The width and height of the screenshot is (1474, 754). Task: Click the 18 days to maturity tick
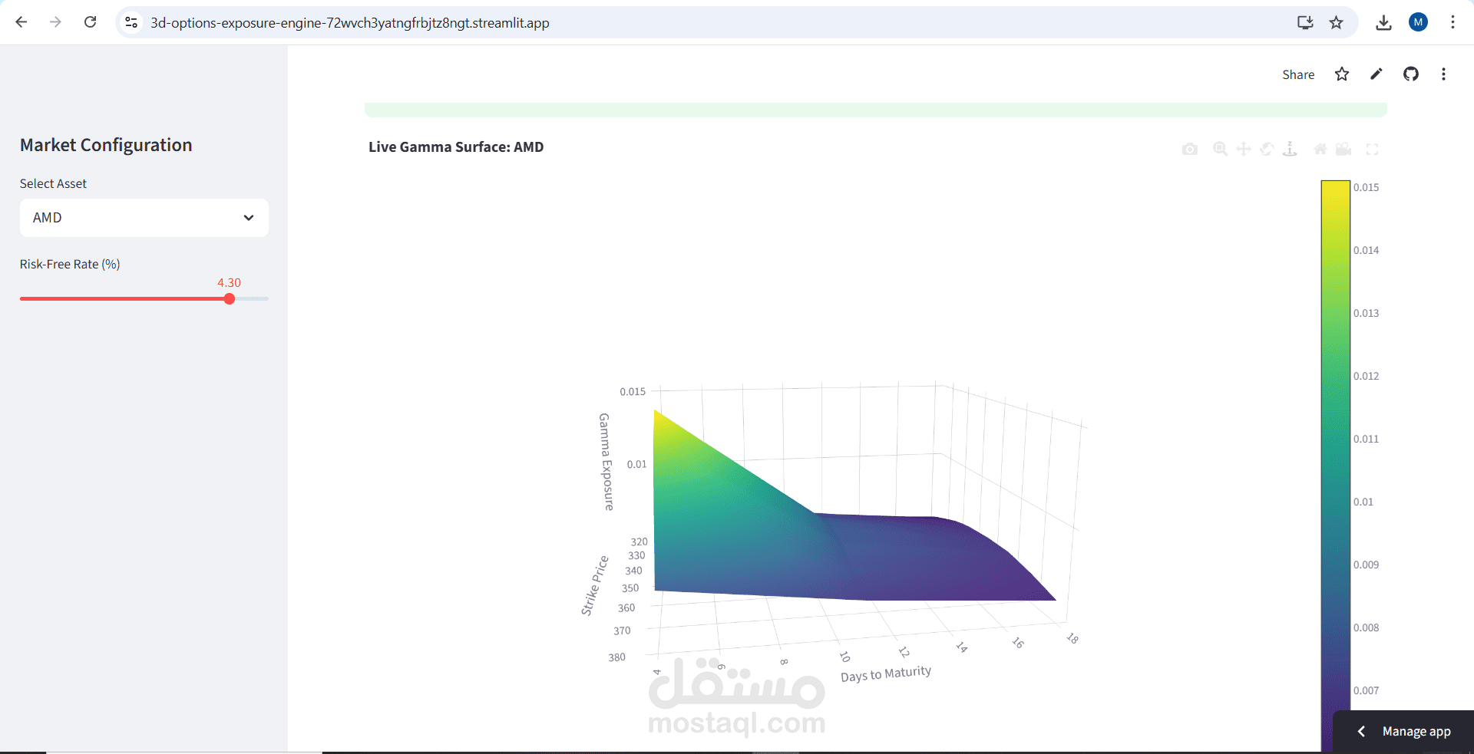coord(1072,638)
